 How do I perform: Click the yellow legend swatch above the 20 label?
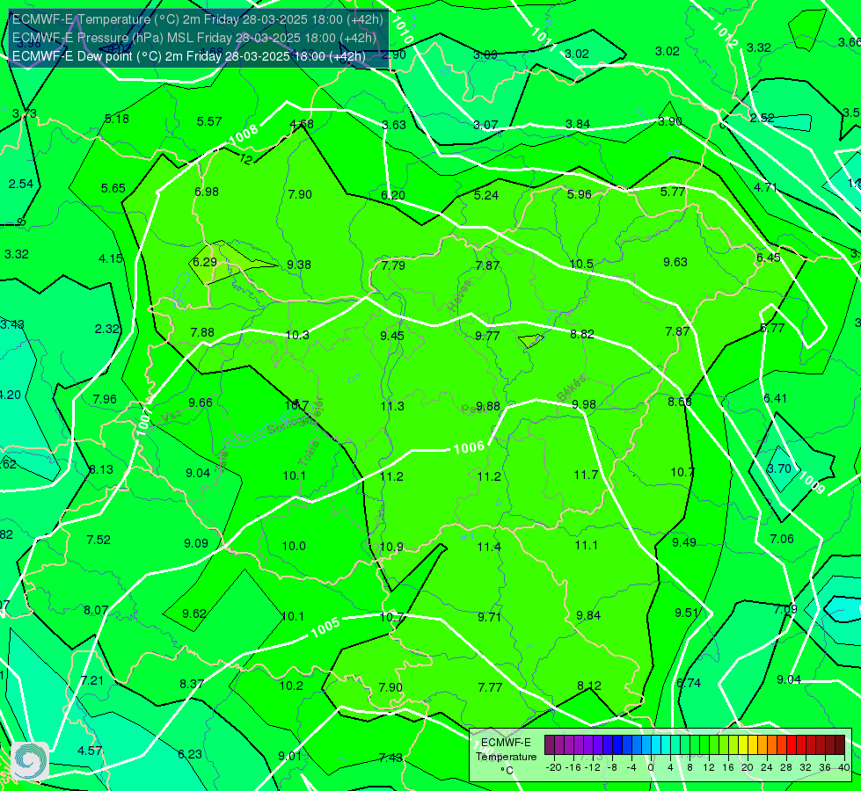click(743, 745)
